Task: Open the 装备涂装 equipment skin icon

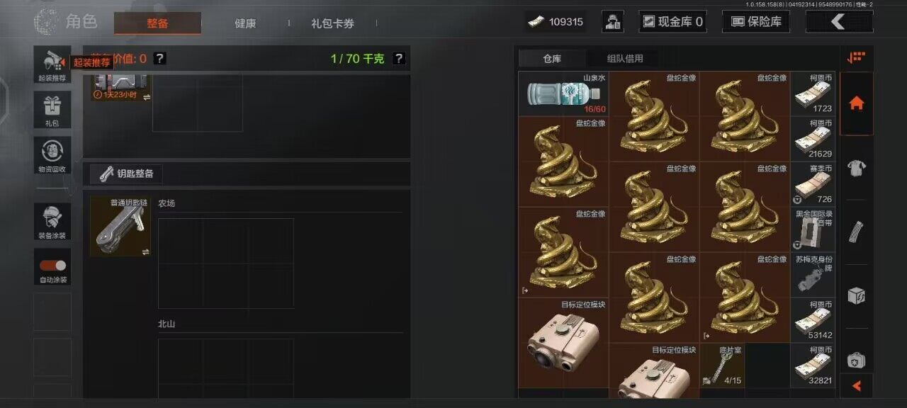Action: pyautogui.click(x=52, y=222)
